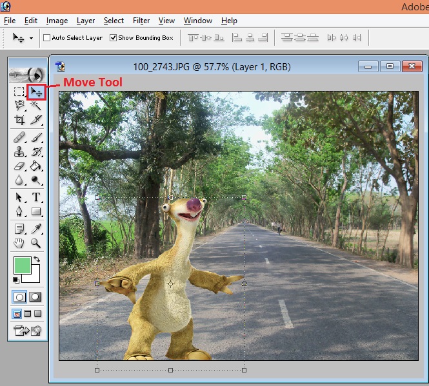Select the Magic Wand tool
This screenshot has height=386, width=429.
point(36,105)
